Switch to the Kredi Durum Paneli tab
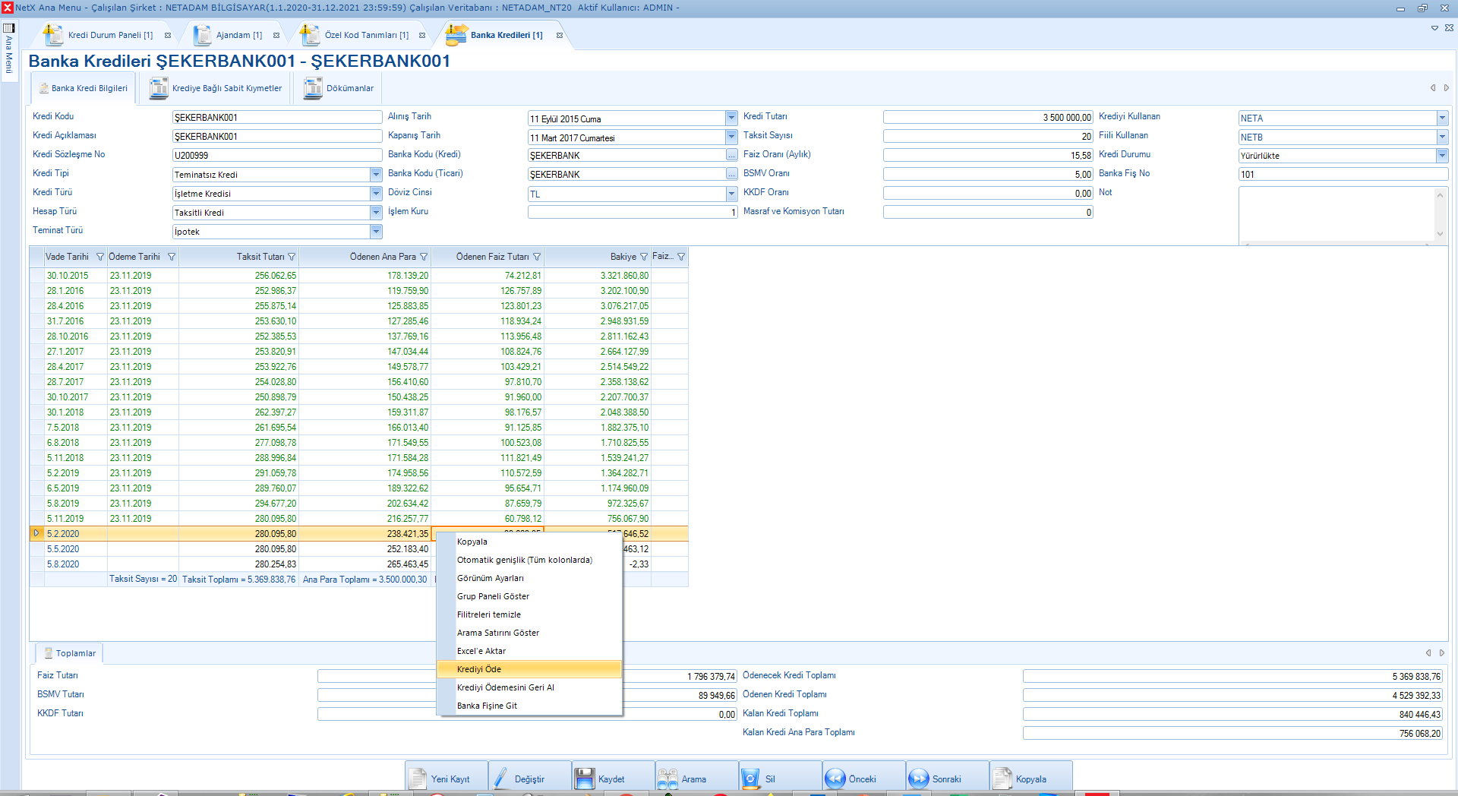 tap(110, 35)
